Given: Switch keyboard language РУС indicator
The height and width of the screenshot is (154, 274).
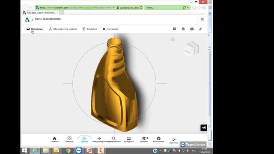Looking at the screenshot, I should (x=194, y=151).
